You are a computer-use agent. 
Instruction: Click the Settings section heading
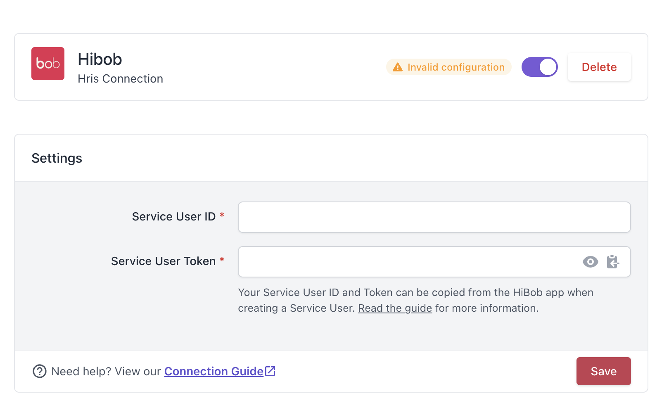tap(57, 158)
